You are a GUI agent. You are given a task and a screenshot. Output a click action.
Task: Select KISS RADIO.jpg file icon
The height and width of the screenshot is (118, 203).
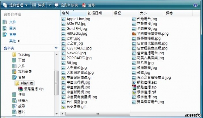63,49
